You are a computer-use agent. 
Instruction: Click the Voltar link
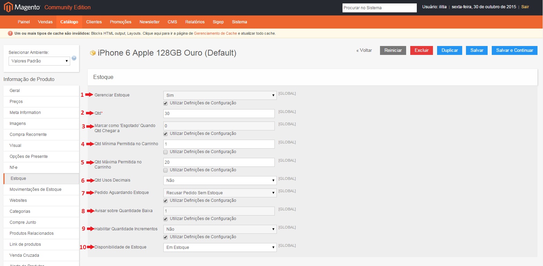point(364,50)
